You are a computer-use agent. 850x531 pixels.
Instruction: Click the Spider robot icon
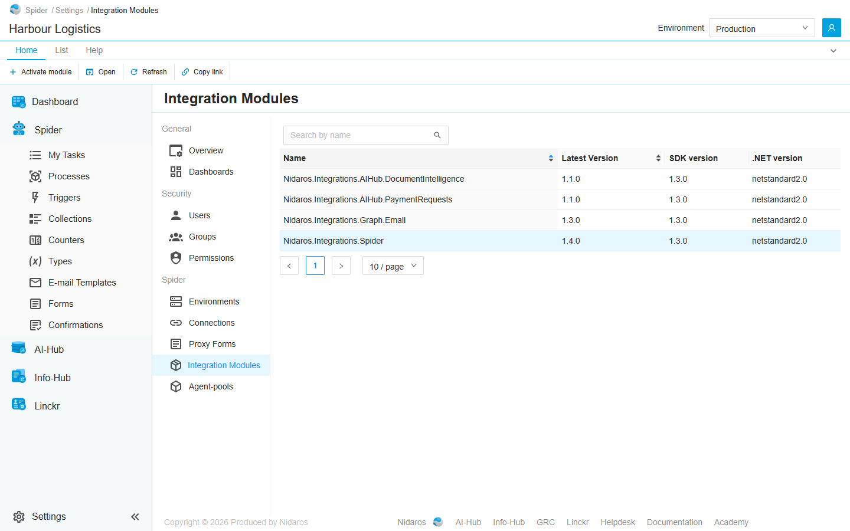tap(19, 129)
